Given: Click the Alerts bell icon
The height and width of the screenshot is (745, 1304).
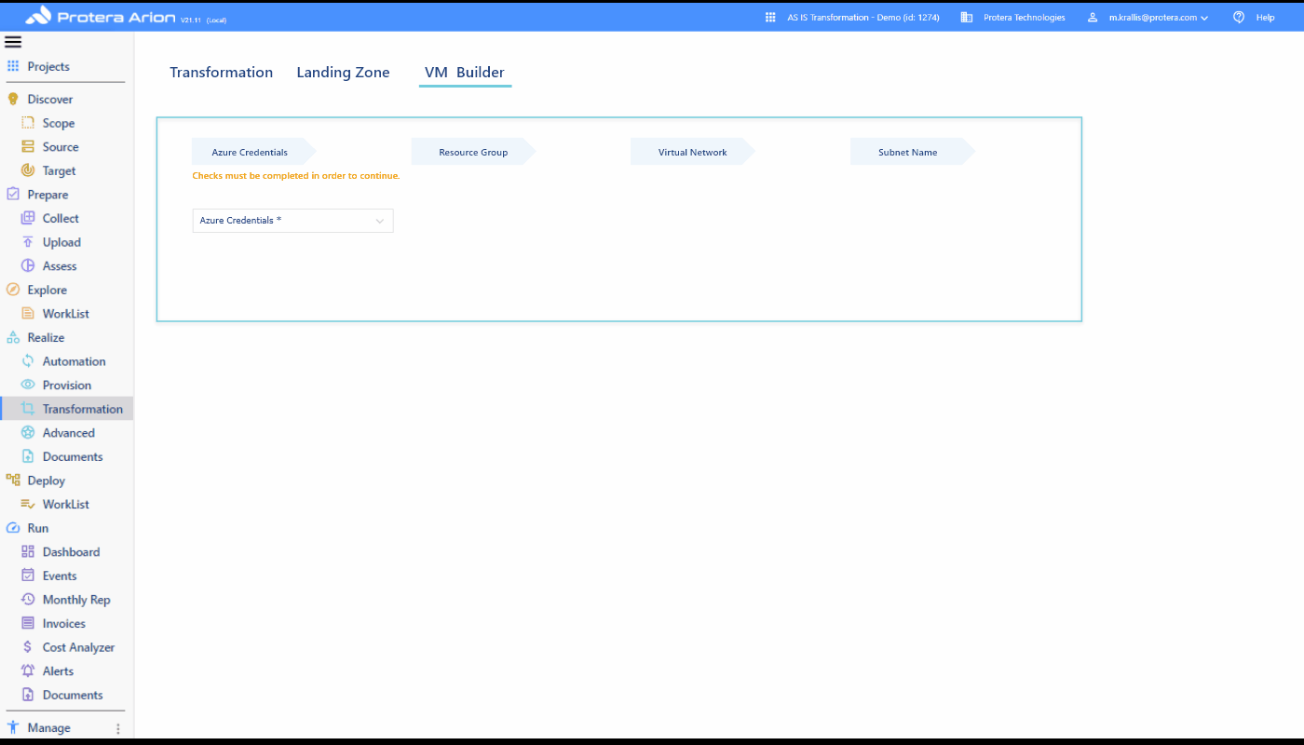Looking at the screenshot, I should click(28, 670).
